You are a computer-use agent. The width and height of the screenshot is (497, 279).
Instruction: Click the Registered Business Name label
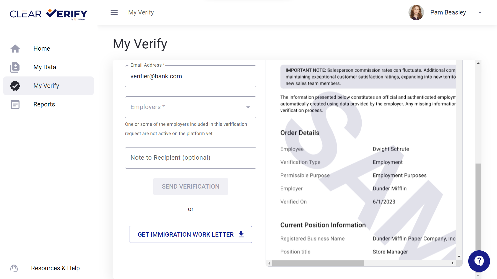pyautogui.click(x=312, y=239)
